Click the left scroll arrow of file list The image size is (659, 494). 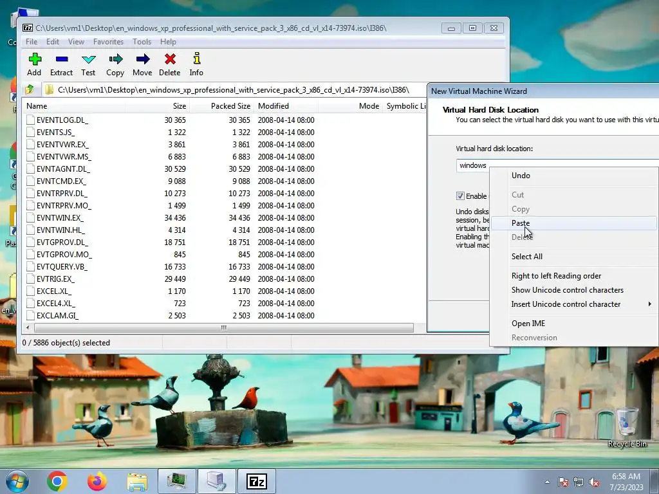[28, 327]
